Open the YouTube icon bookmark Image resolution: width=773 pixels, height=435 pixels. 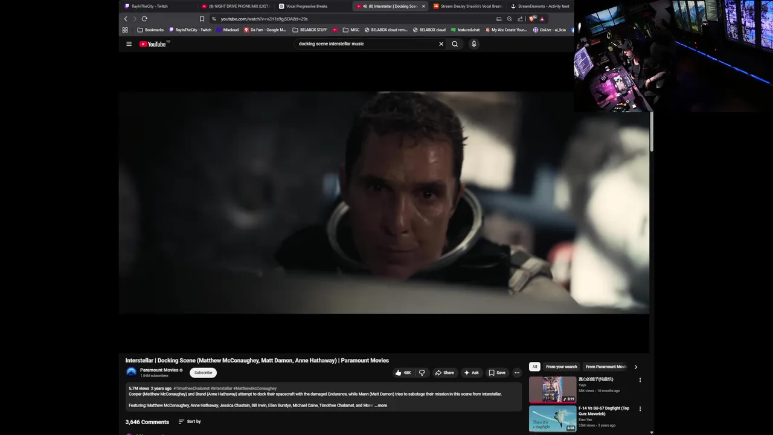[x=335, y=30]
